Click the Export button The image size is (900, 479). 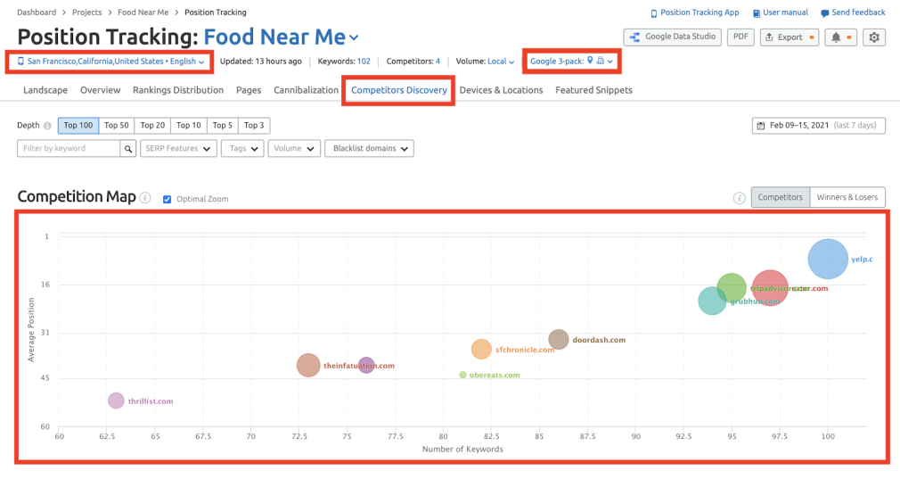(790, 37)
